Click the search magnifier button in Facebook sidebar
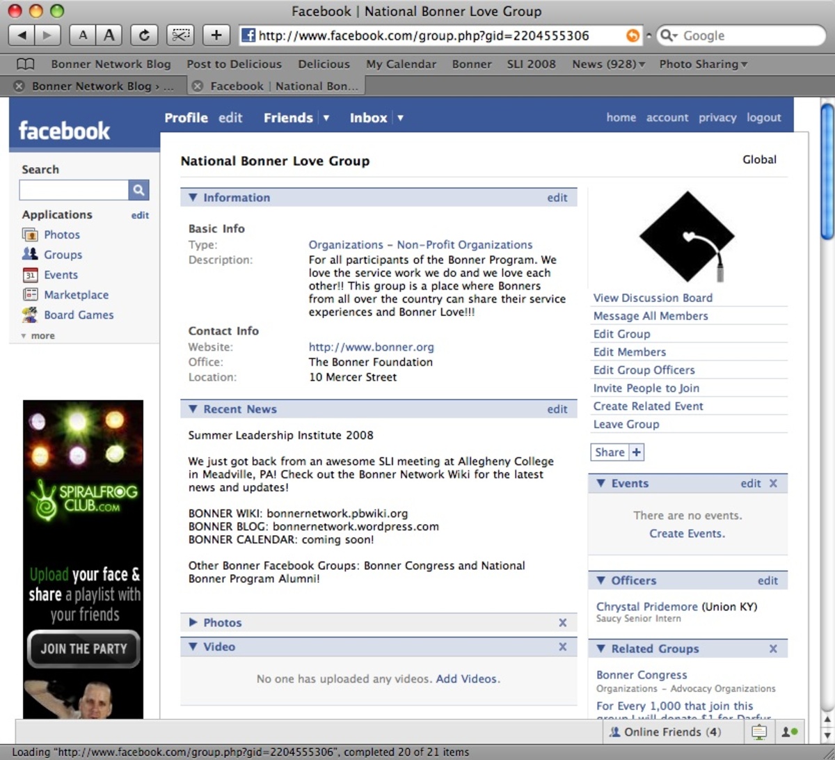The width and height of the screenshot is (835, 760). click(x=138, y=189)
